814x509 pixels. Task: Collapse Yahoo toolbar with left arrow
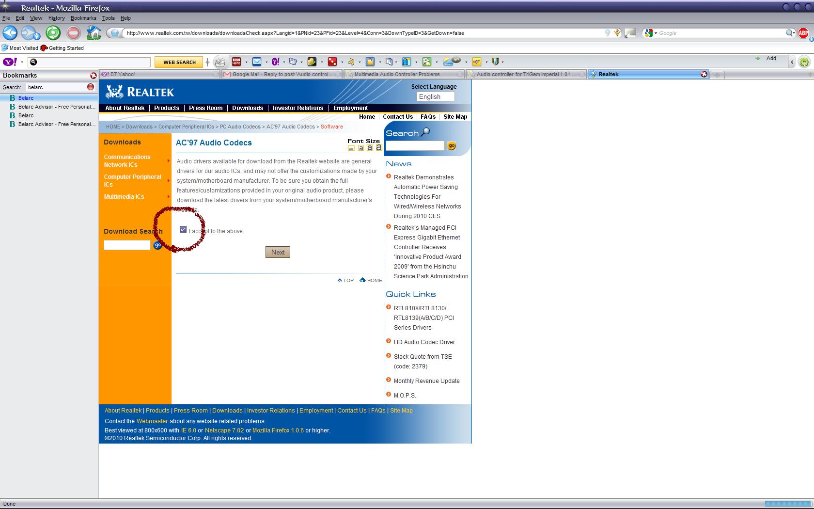[x=792, y=62]
